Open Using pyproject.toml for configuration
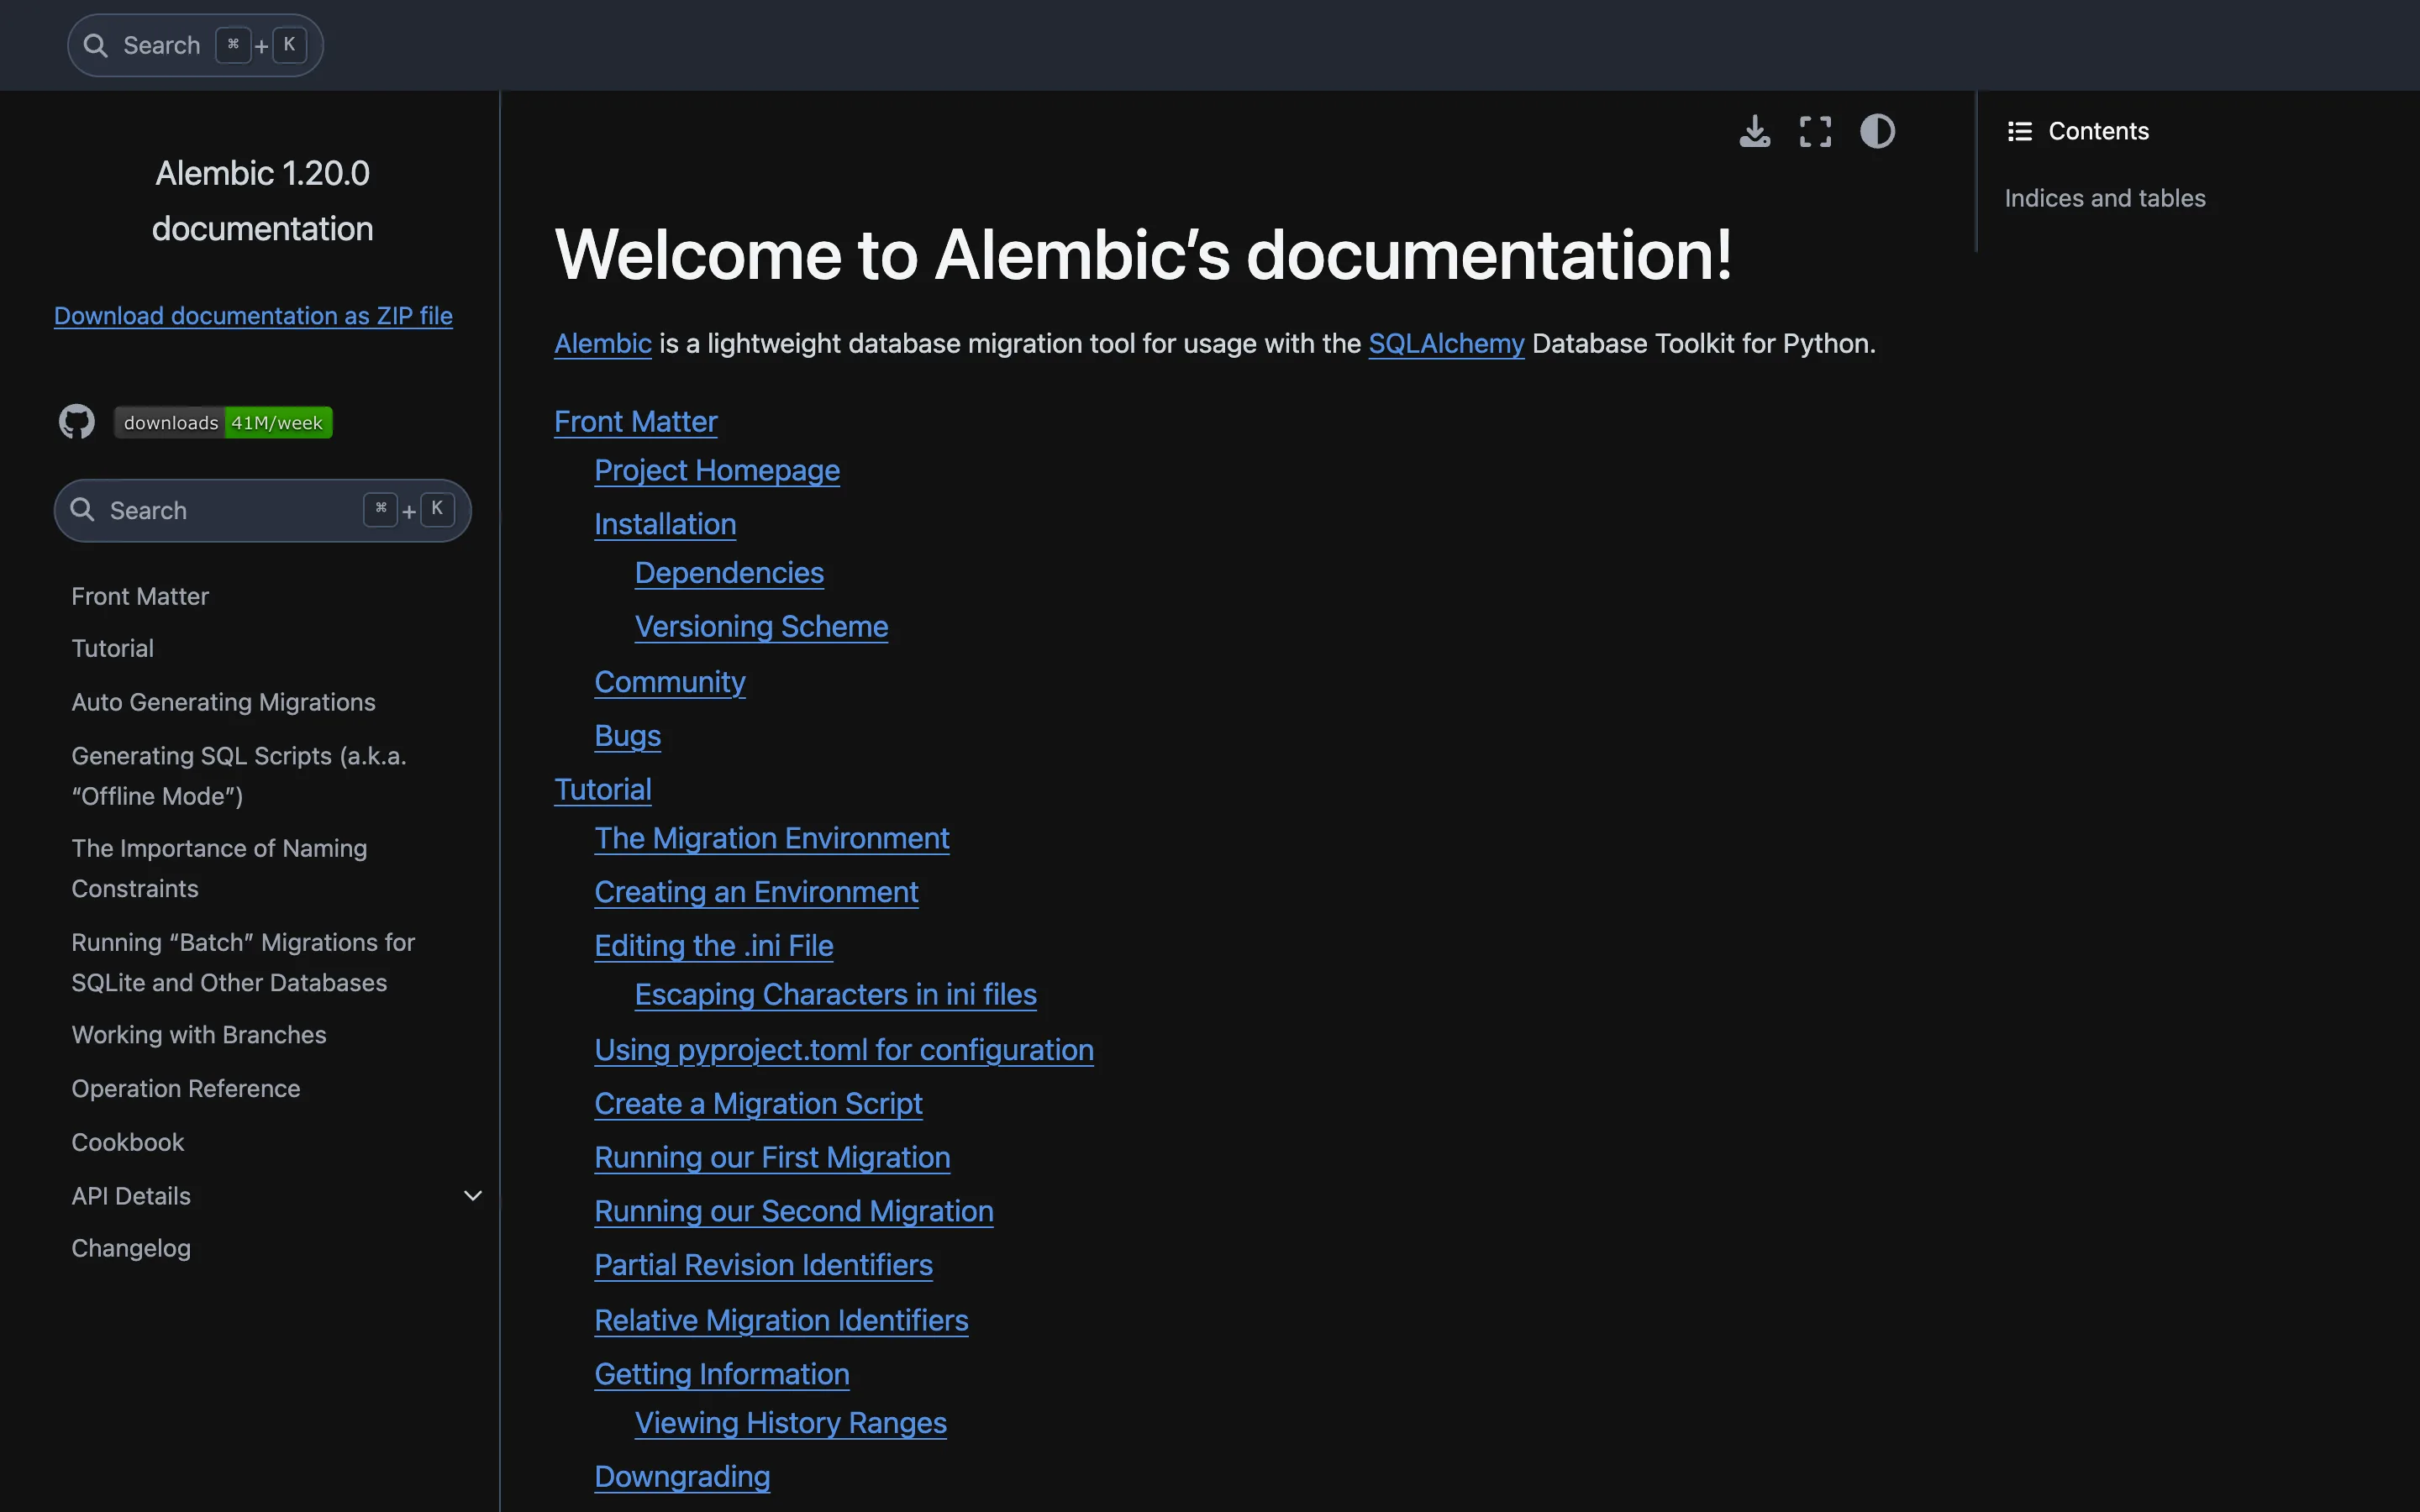The width and height of the screenshot is (2420, 1512). [844, 1049]
